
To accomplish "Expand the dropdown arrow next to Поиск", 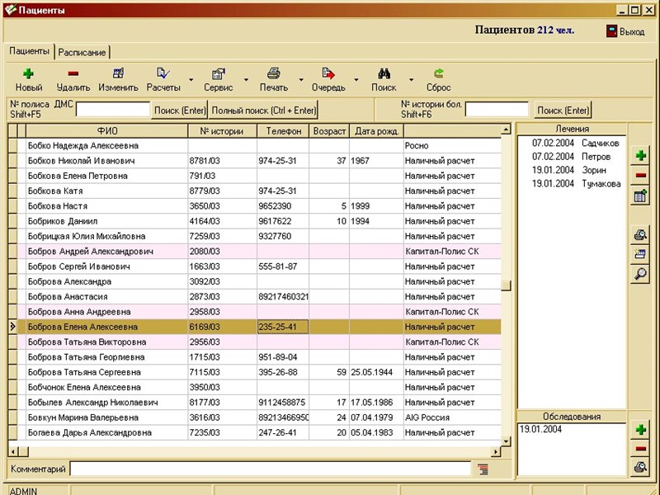I will pyautogui.click(x=411, y=79).
